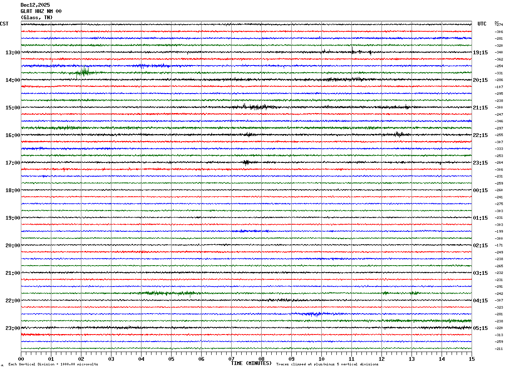The height and width of the screenshot is (370, 505).
Task: Select the 15:00 CST time label
Action: click(13, 108)
